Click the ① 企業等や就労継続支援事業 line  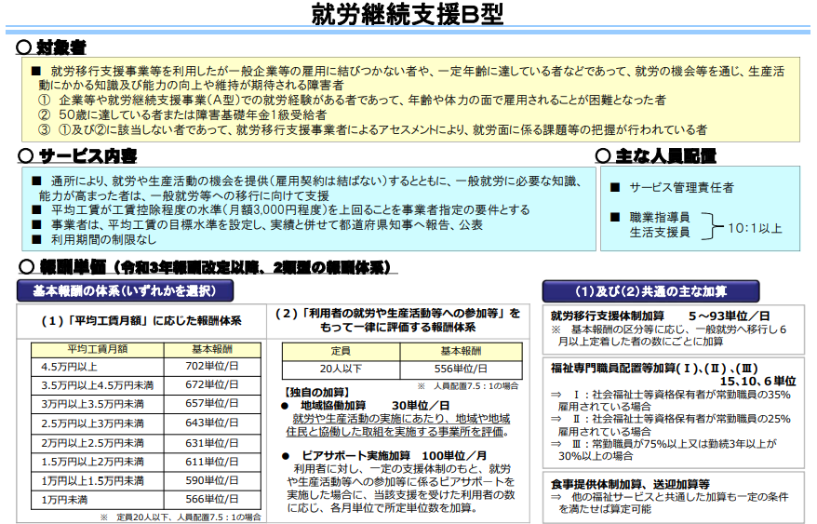352,100
